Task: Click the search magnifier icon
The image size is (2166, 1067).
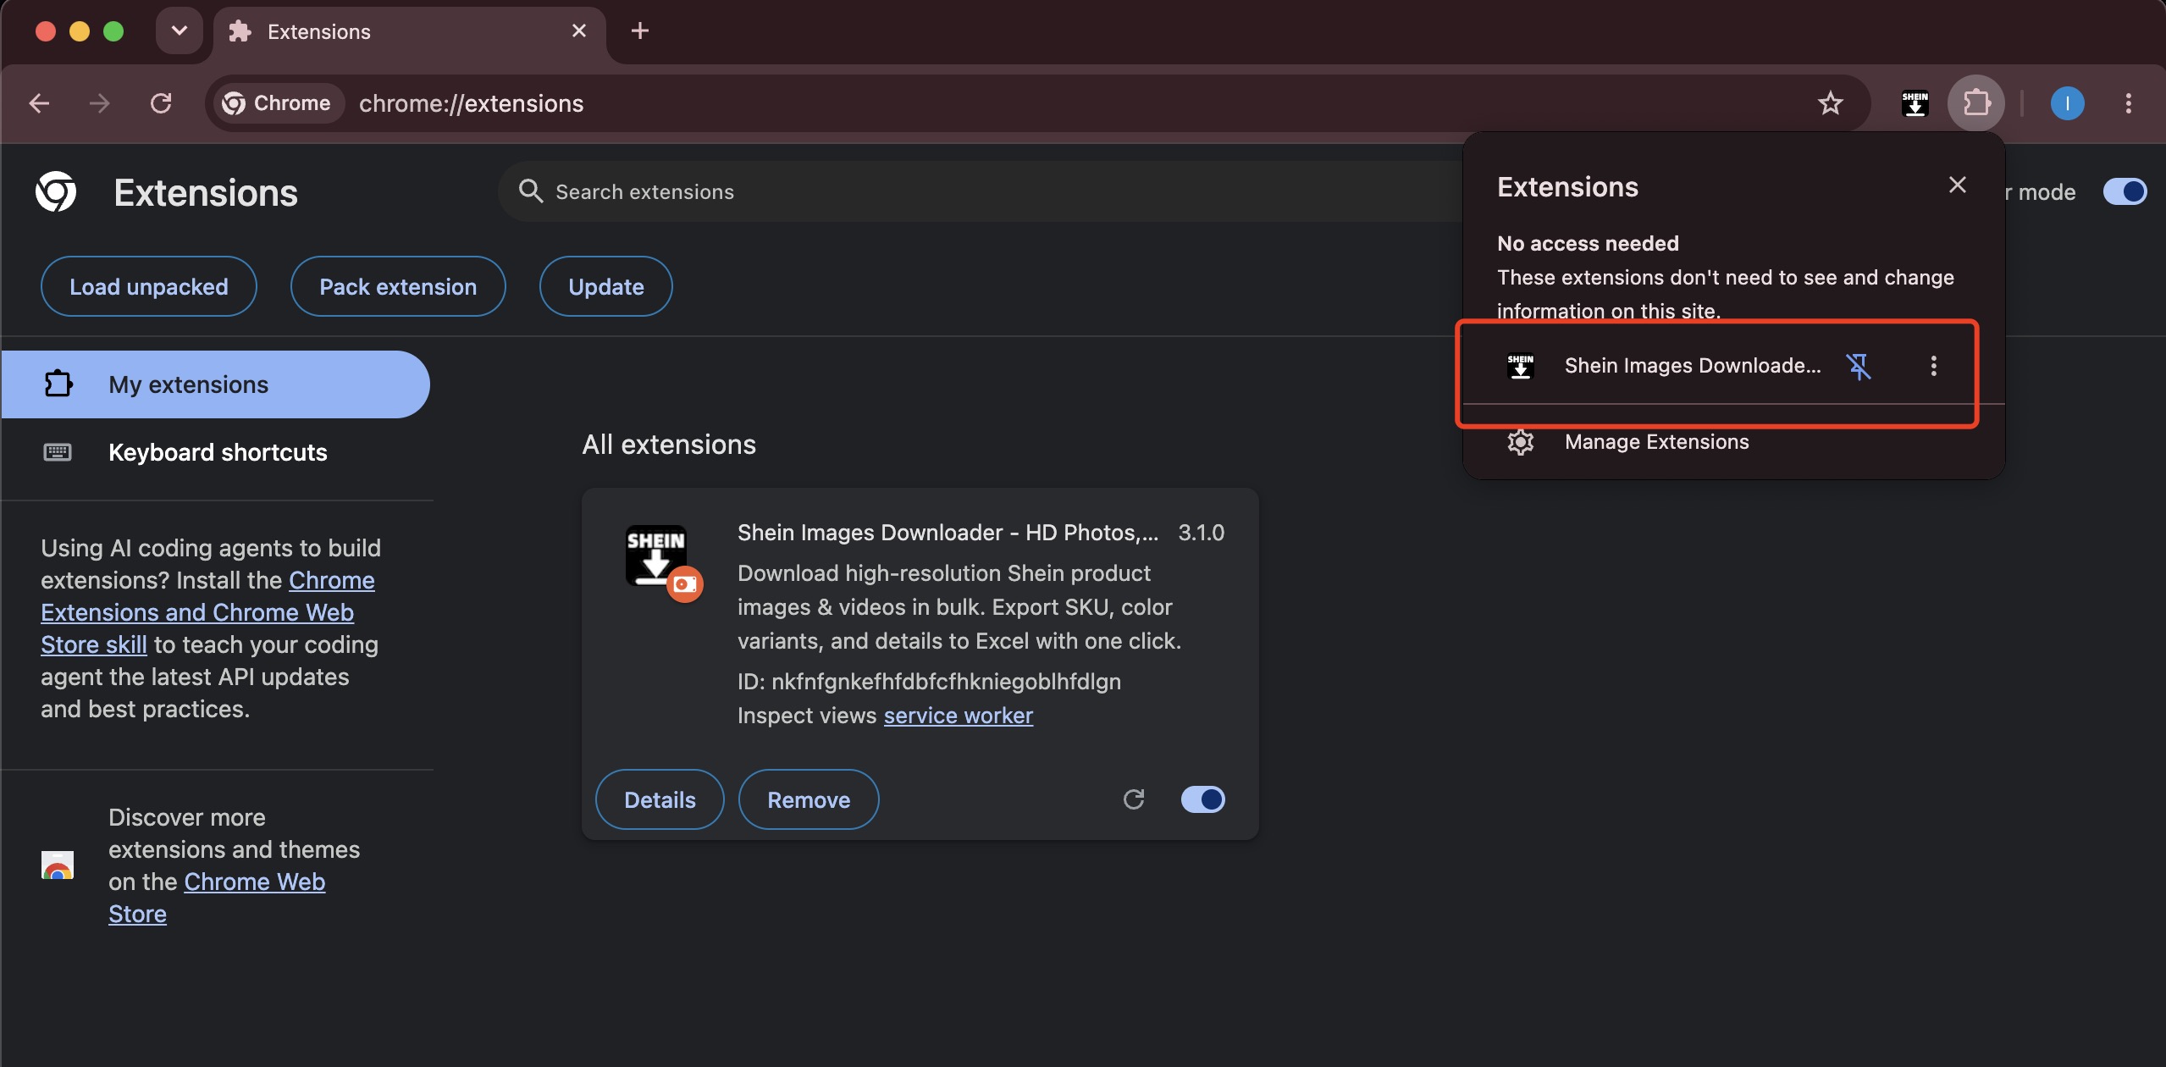Action: (530, 191)
